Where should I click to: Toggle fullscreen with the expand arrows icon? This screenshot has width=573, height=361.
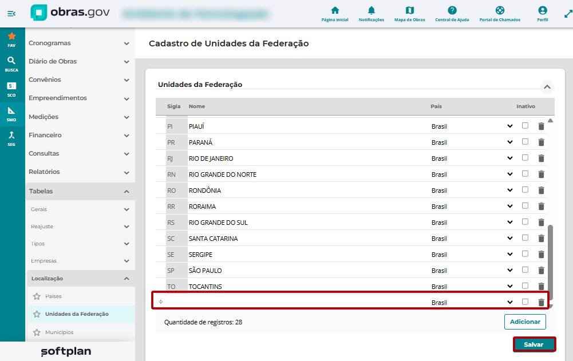(x=568, y=14)
